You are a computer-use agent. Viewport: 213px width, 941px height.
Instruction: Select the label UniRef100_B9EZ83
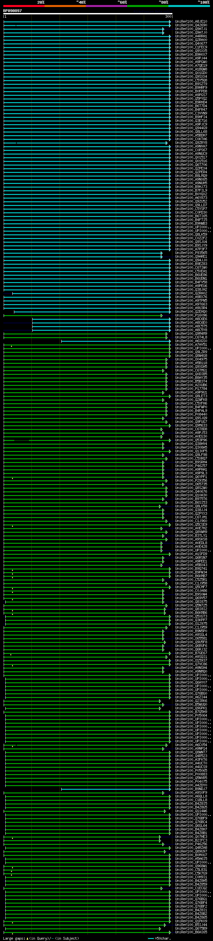pyautogui.click(x=191, y=264)
